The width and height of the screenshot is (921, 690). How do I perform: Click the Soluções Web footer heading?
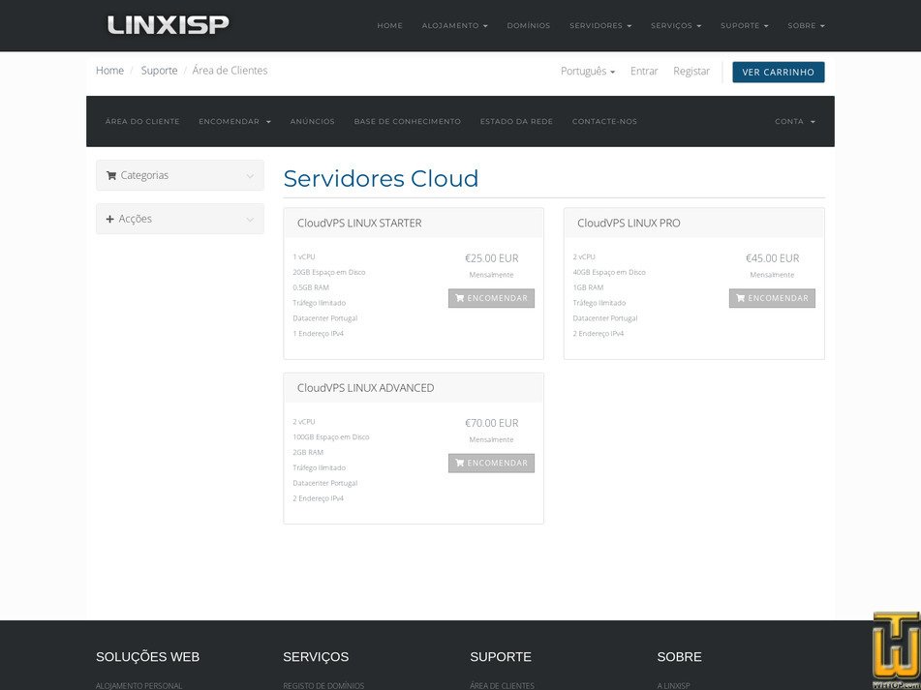147,657
